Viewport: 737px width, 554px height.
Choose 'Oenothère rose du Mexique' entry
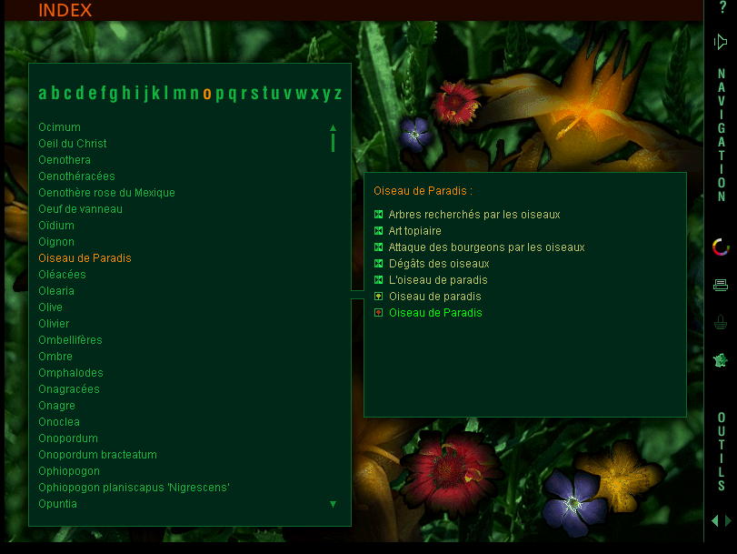click(106, 193)
